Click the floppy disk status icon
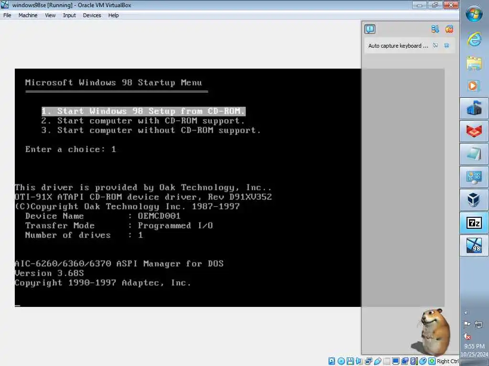This screenshot has width=489, height=366. point(350,361)
